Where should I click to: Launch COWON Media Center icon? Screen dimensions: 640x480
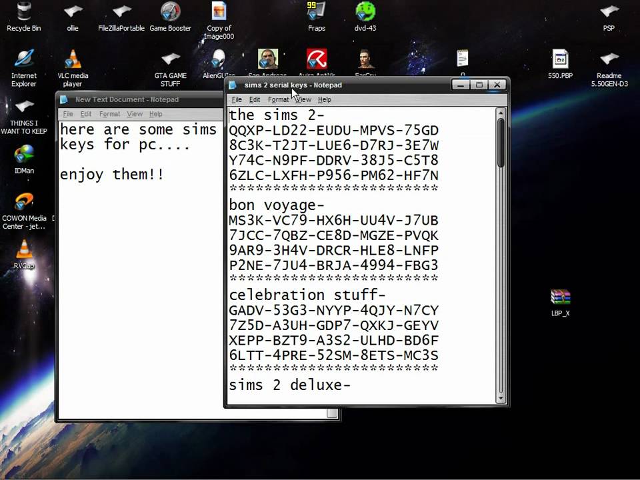pyautogui.click(x=24, y=203)
